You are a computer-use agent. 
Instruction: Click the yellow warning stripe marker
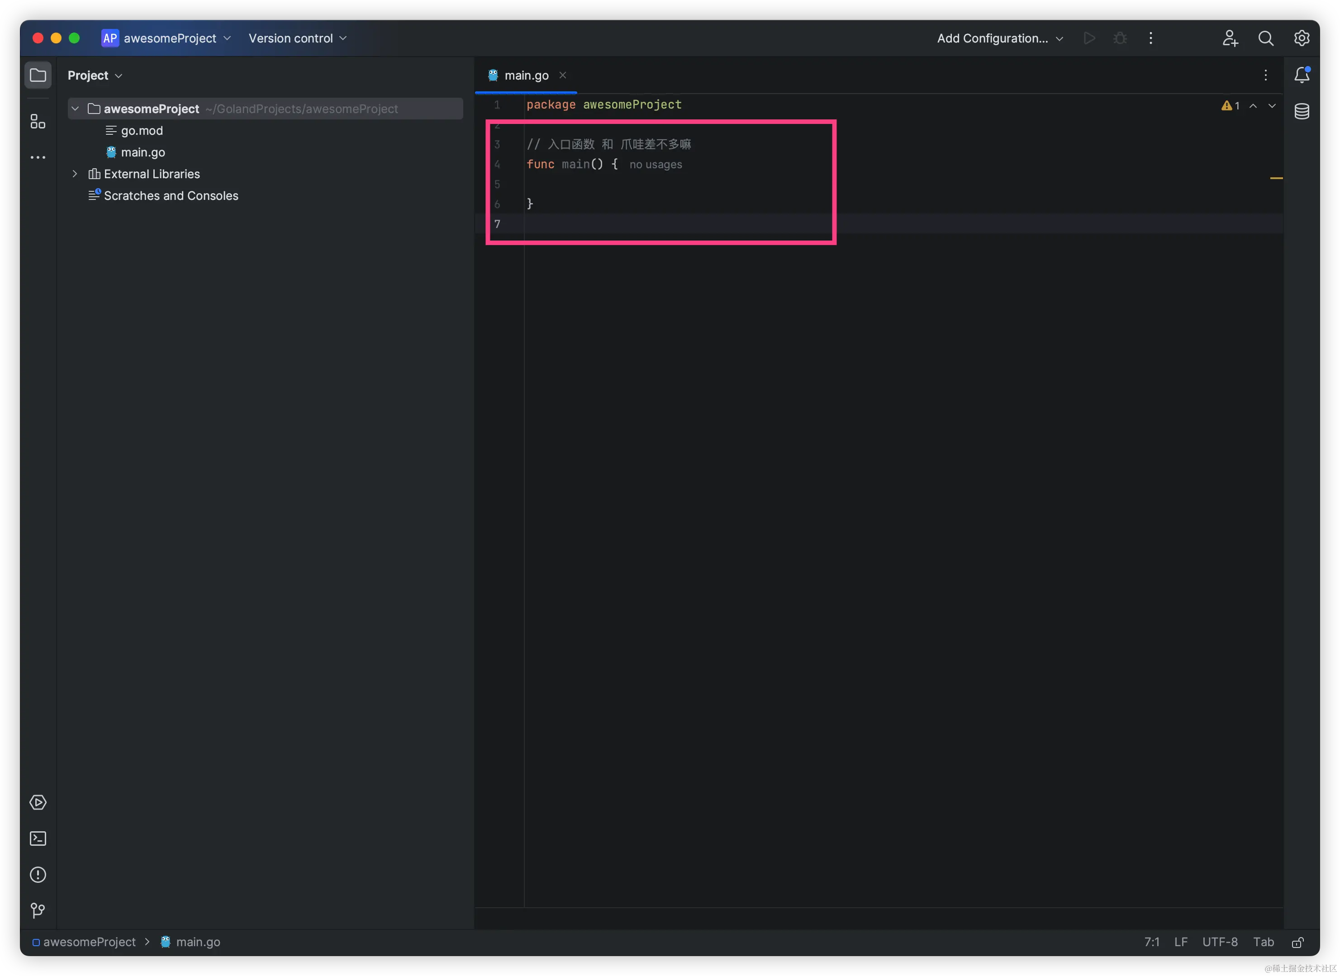tap(1276, 178)
